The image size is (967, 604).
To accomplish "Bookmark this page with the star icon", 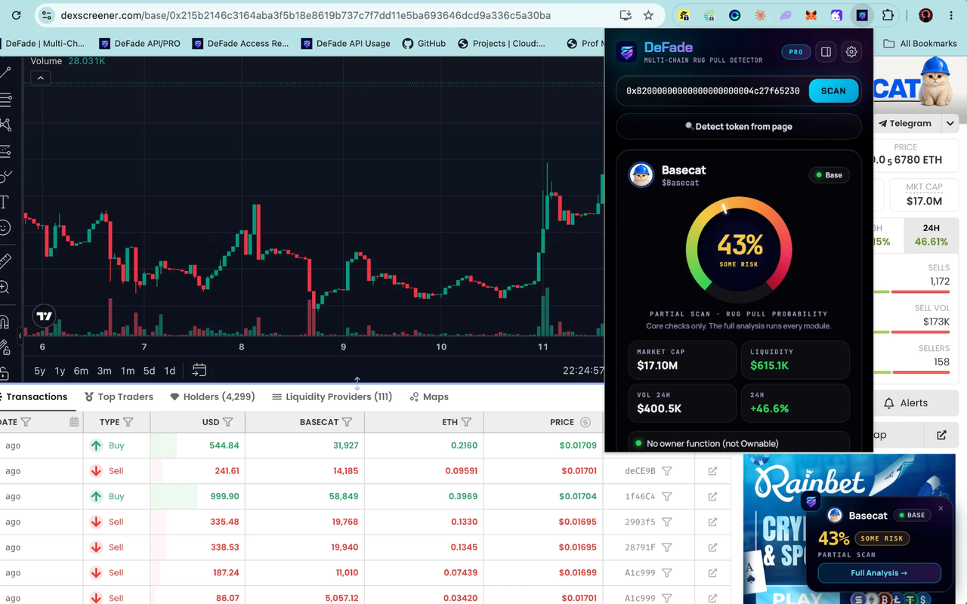I will (x=648, y=15).
